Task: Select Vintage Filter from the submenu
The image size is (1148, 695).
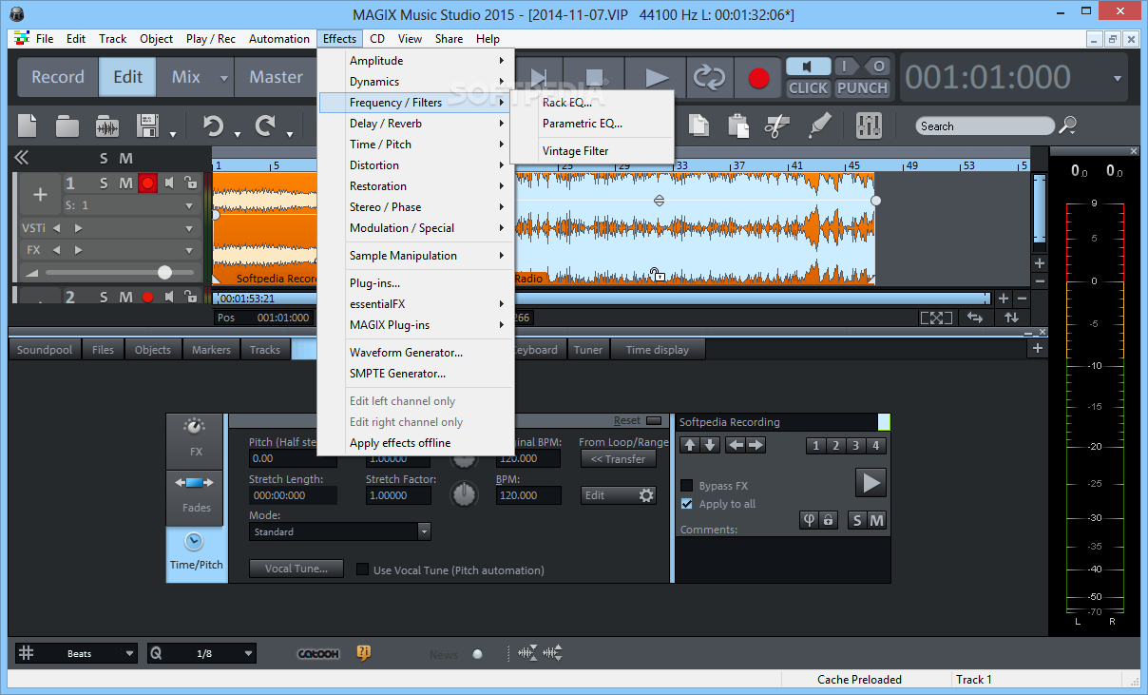Action: coord(576,151)
